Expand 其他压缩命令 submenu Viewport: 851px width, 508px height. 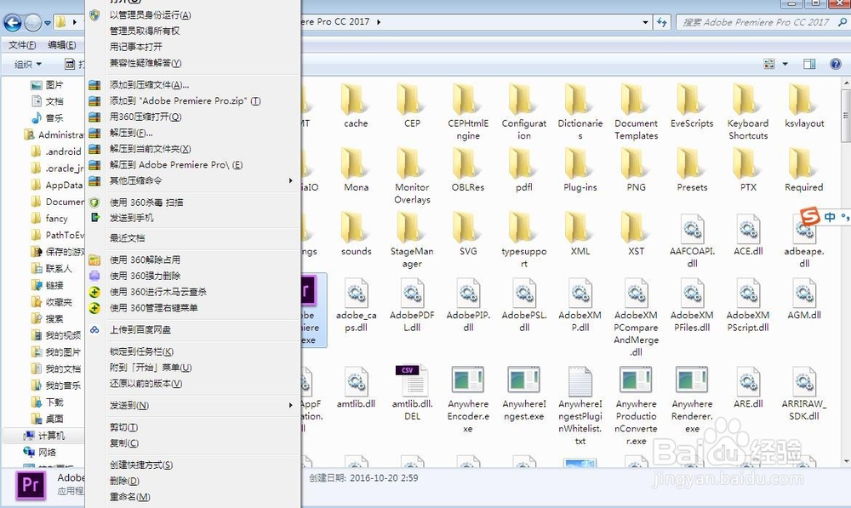pos(192,180)
